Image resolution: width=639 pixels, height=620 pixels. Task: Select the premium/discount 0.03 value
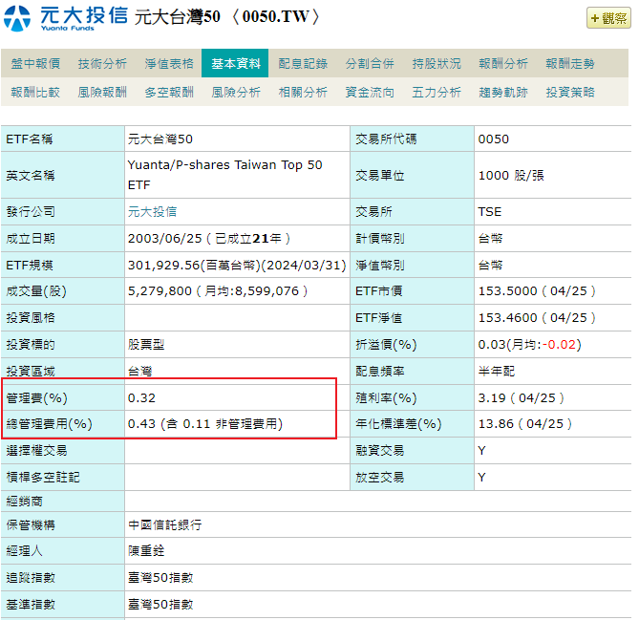(492, 345)
